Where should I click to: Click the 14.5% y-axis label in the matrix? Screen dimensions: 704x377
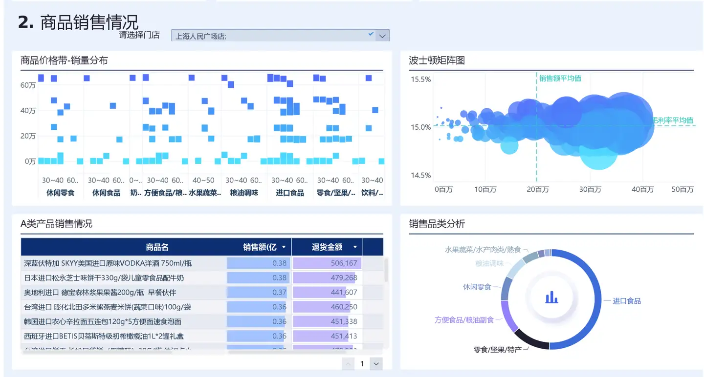pyautogui.click(x=420, y=175)
